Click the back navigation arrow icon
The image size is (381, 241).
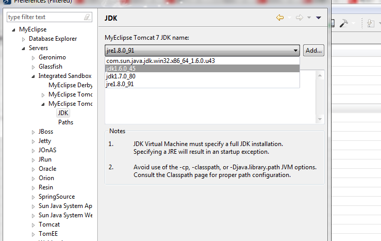[280, 18]
